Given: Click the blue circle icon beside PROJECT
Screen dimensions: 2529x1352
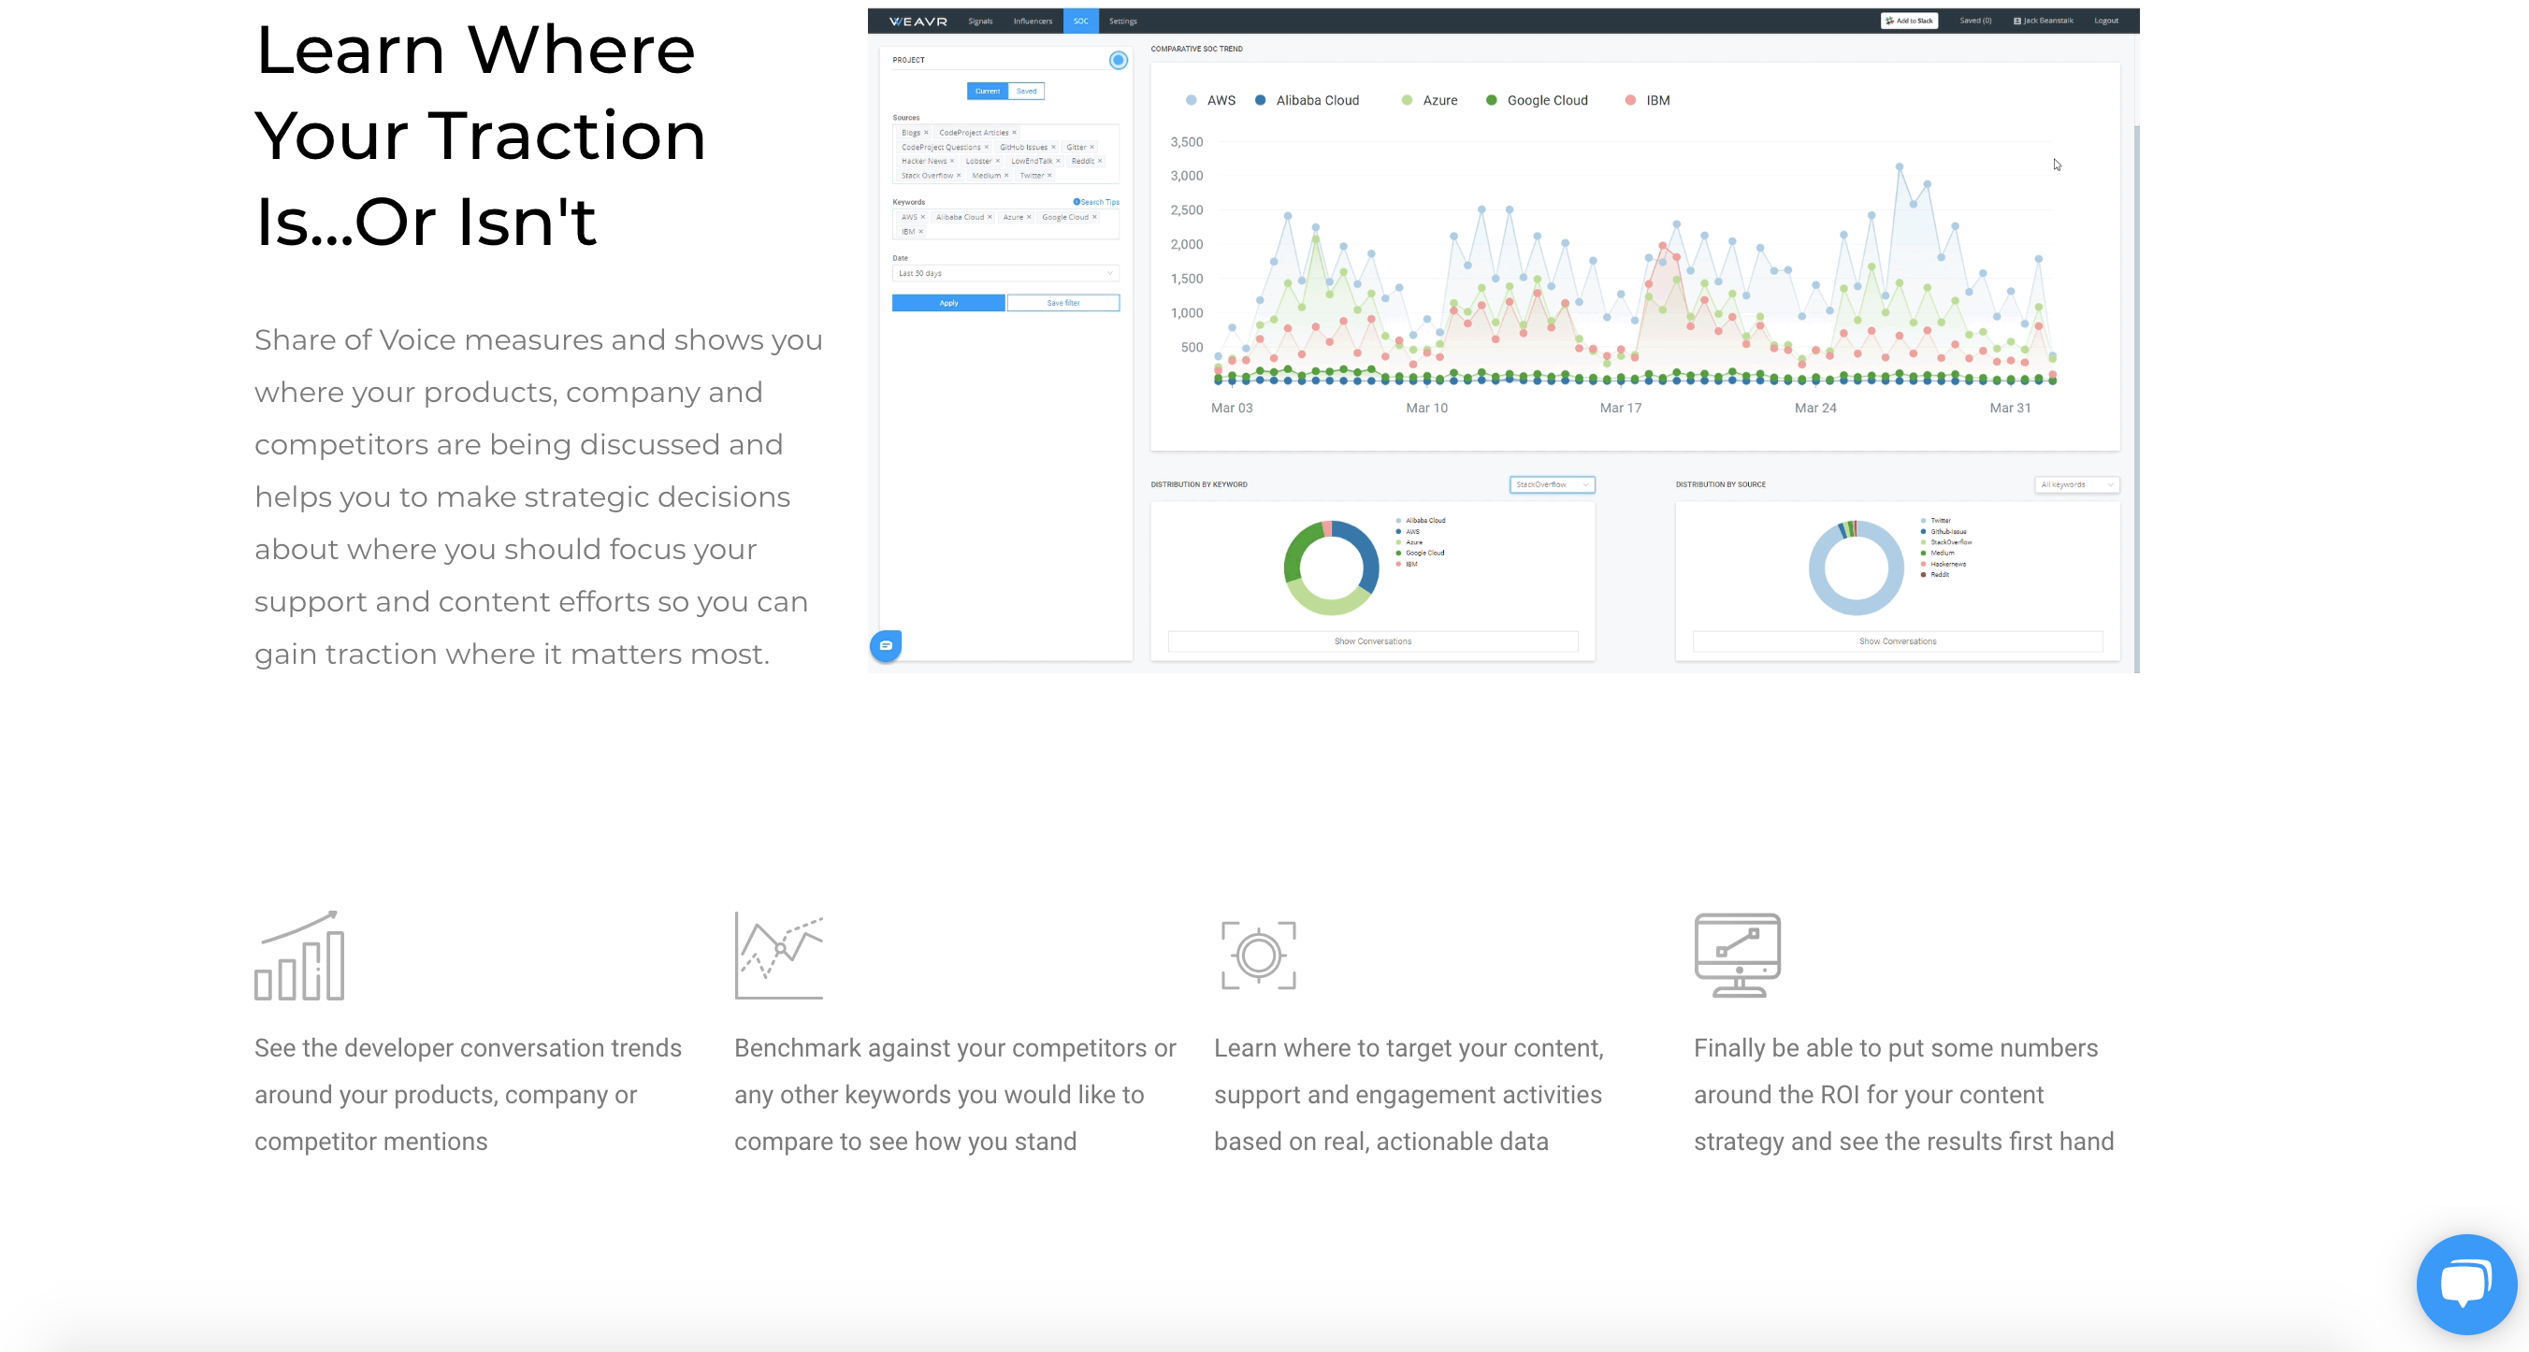Looking at the screenshot, I should click(x=1118, y=61).
